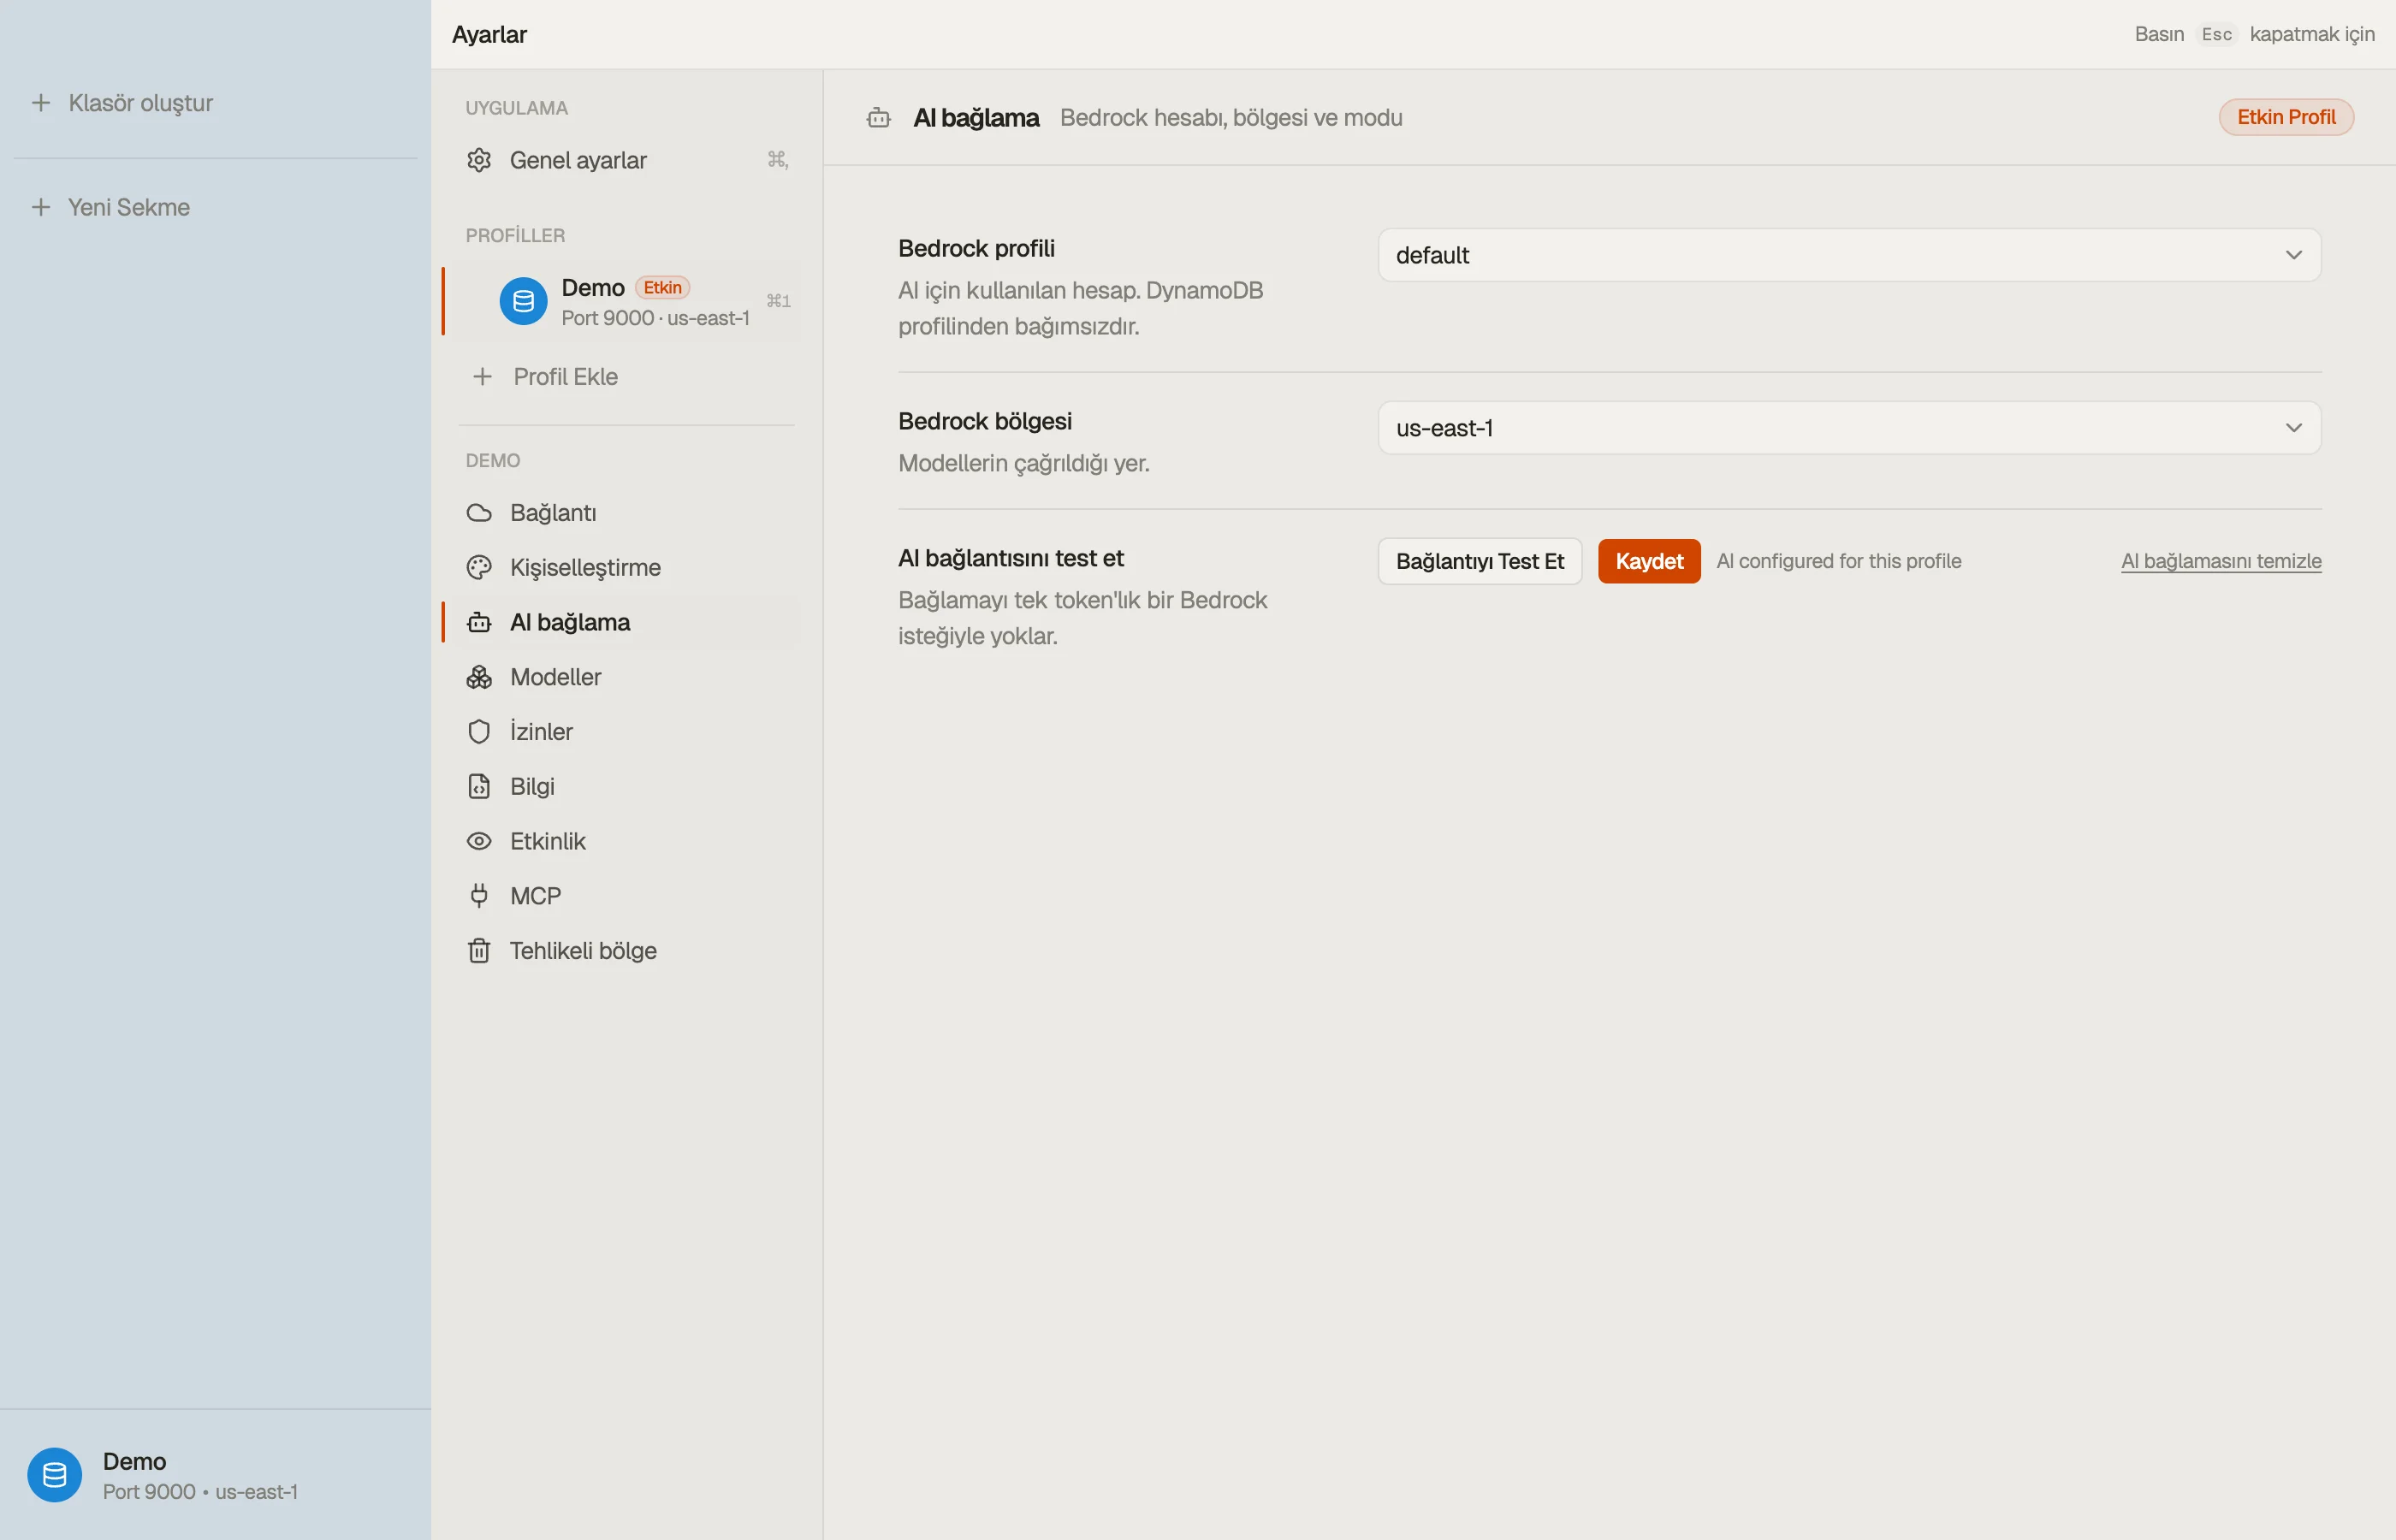Viewport: 2396px width, 1540px height.
Task: Click the Demo database avatar at bottom left
Action: pyautogui.click(x=55, y=1475)
